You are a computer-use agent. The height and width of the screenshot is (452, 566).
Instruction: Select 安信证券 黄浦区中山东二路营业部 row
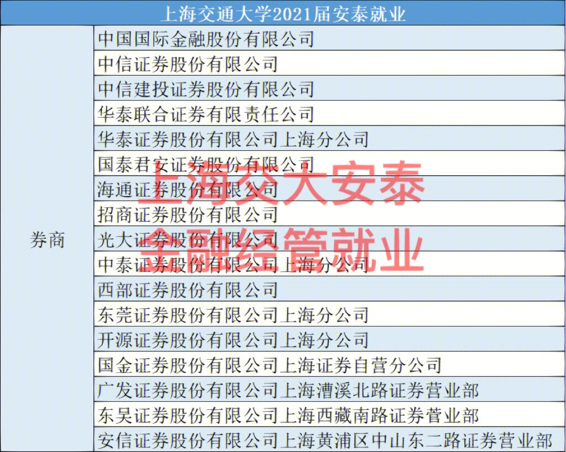pyautogui.click(x=329, y=440)
